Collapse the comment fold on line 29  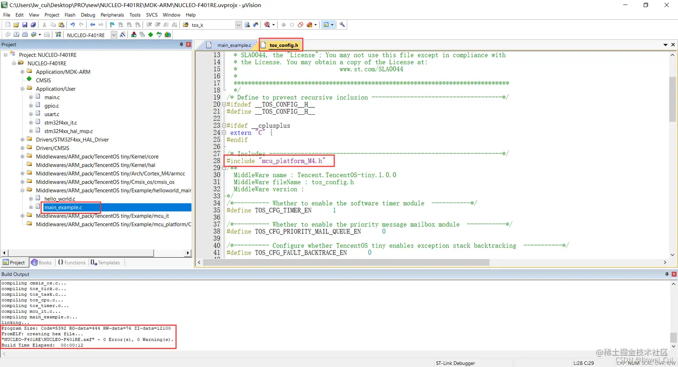(224, 168)
